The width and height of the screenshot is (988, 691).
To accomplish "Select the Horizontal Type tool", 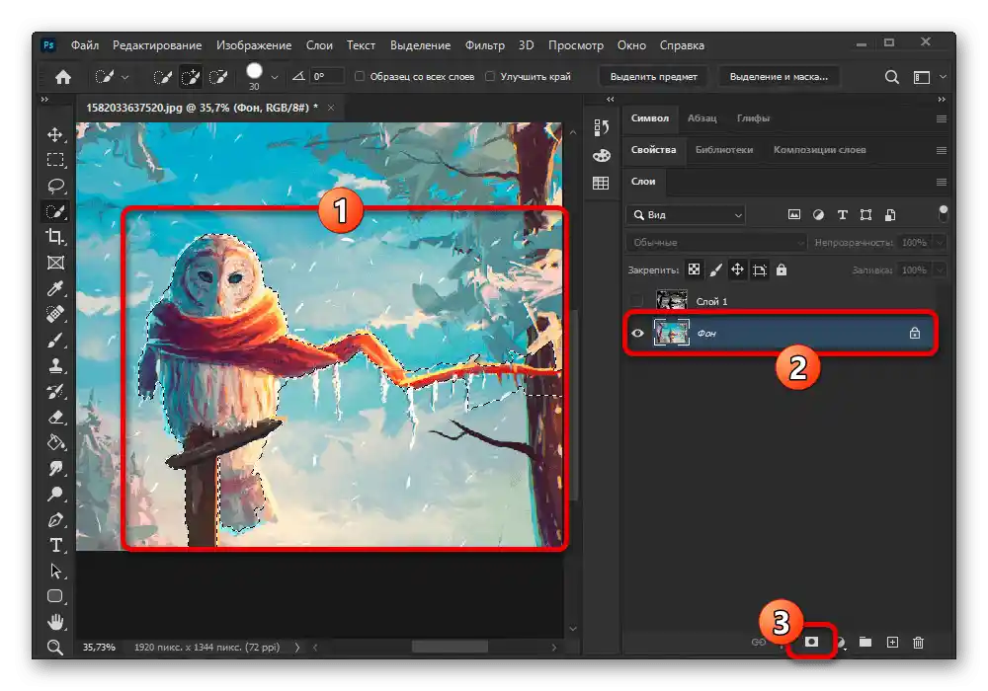I will click(55, 546).
